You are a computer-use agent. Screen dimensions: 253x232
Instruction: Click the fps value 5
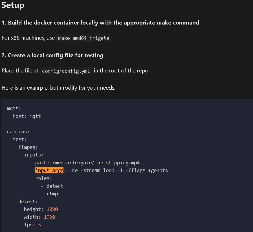(x=40, y=225)
